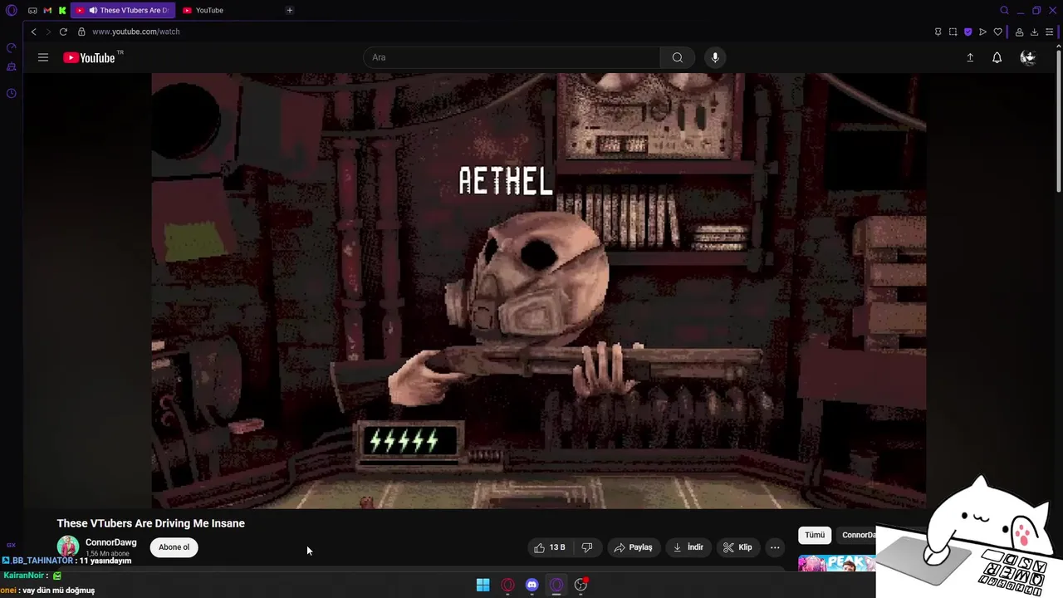This screenshot has height=598, width=1063.
Task: Open the tab search magnifier
Action: click(1004, 10)
